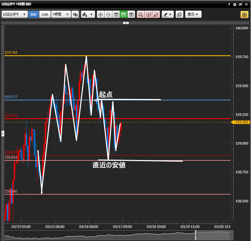
Task: Toggle the green fit-width chart button
Action: pyautogui.click(x=124, y=15)
